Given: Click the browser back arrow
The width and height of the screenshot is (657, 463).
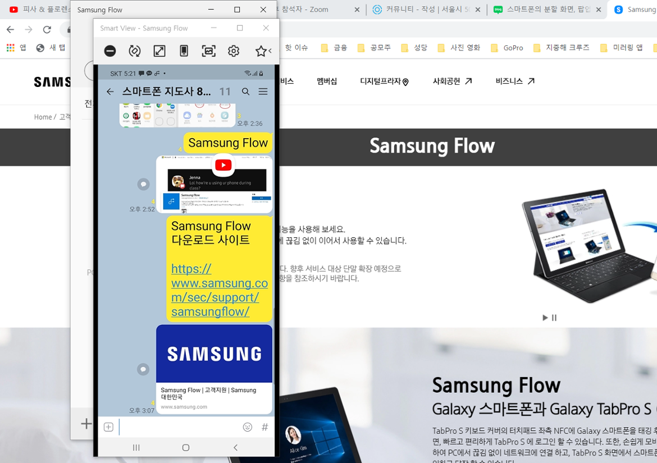Looking at the screenshot, I should pyautogui.click(x=11, y=29).
